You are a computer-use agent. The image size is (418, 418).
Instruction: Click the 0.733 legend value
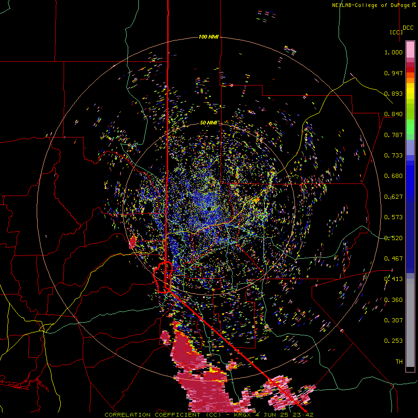point(393,156)
